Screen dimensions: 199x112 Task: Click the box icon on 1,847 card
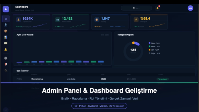point(97,20)
